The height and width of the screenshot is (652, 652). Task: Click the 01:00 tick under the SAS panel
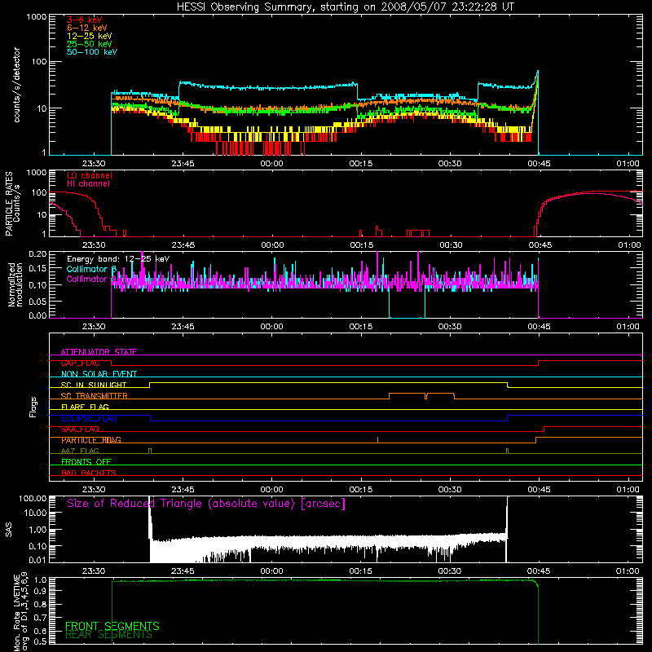628,571
